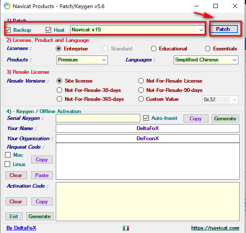
Task: Select Not-For-Resale-30-days resale version
Action: coord(59,90)
